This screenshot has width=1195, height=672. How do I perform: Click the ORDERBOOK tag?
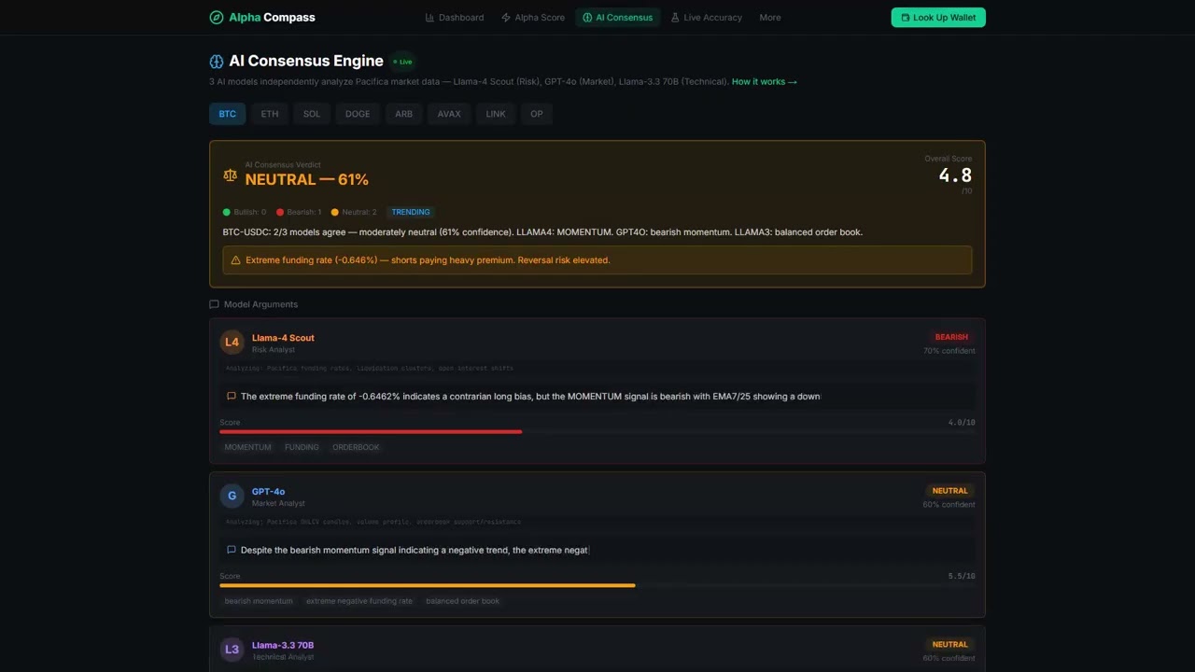356,447
